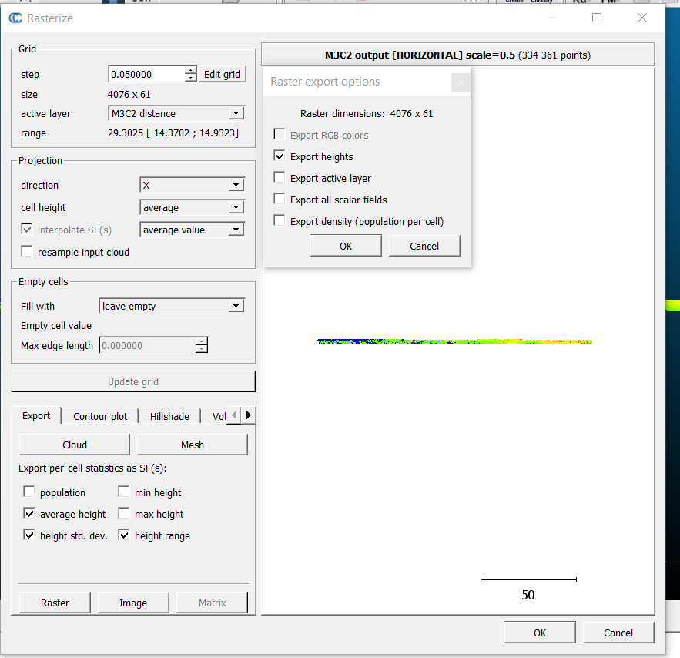Enable the population statistics checkbox
This screenshot has height=658, width=680.
tap(29, 492)
